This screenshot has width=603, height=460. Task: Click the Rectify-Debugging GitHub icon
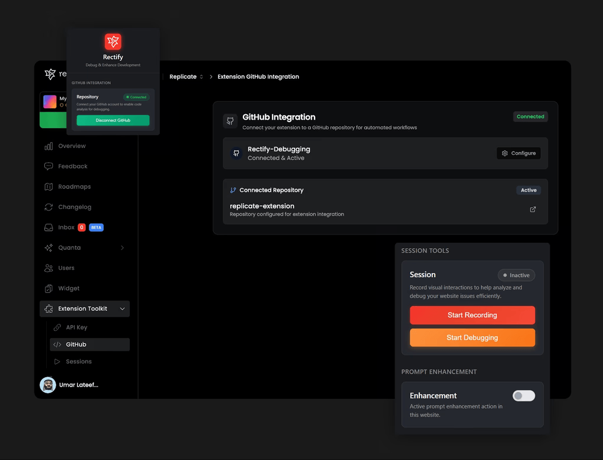point(236,153)
